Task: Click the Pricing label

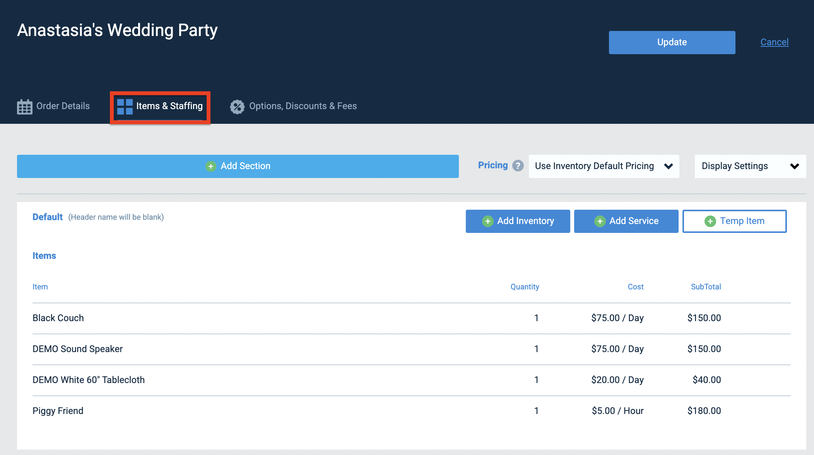Action: pos(493,165)
